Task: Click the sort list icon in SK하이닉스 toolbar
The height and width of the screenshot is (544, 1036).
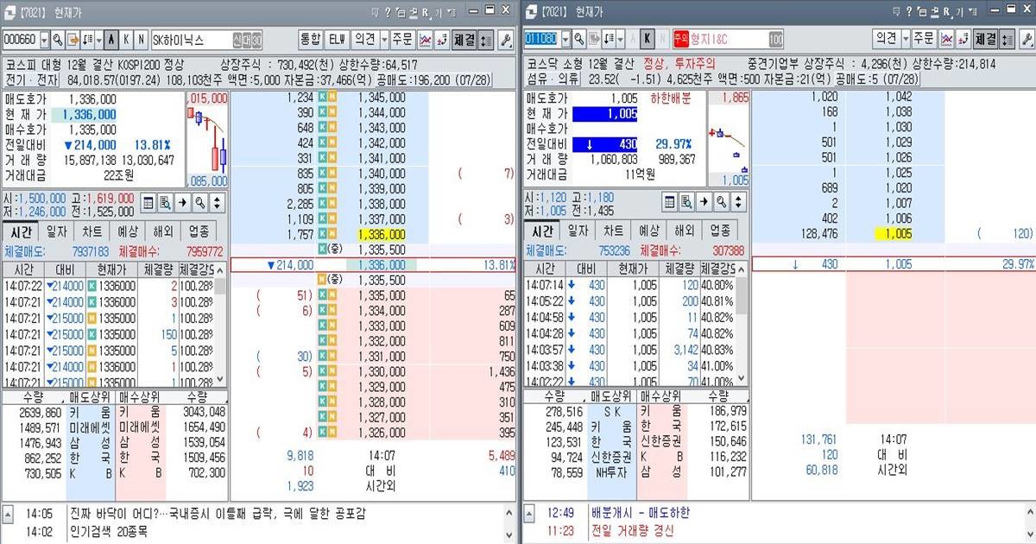Action: (x=88, y=40)
